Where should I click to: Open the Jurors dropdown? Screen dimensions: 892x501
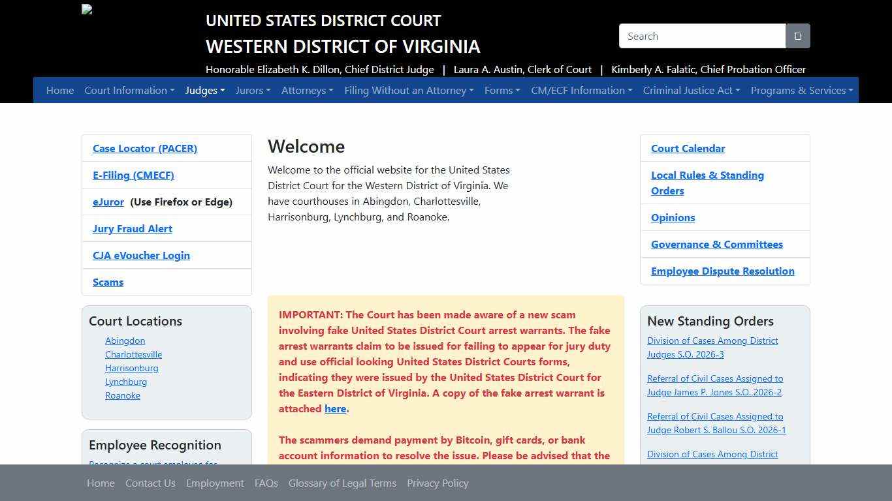253,90
